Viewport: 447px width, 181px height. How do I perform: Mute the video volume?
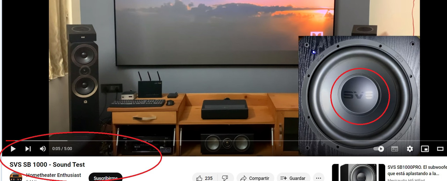point(43,149)
